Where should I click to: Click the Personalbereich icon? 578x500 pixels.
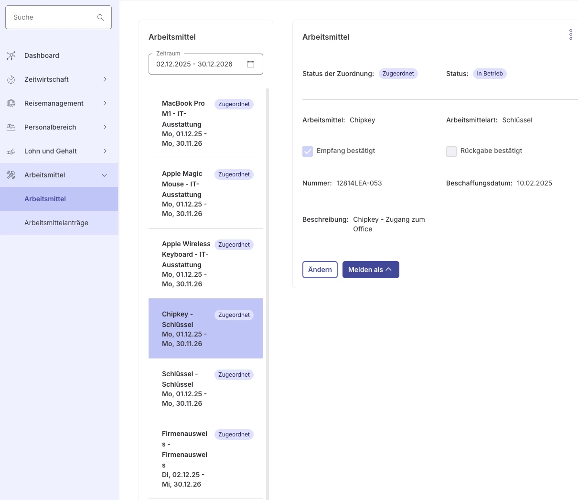[x=11, y=127]
